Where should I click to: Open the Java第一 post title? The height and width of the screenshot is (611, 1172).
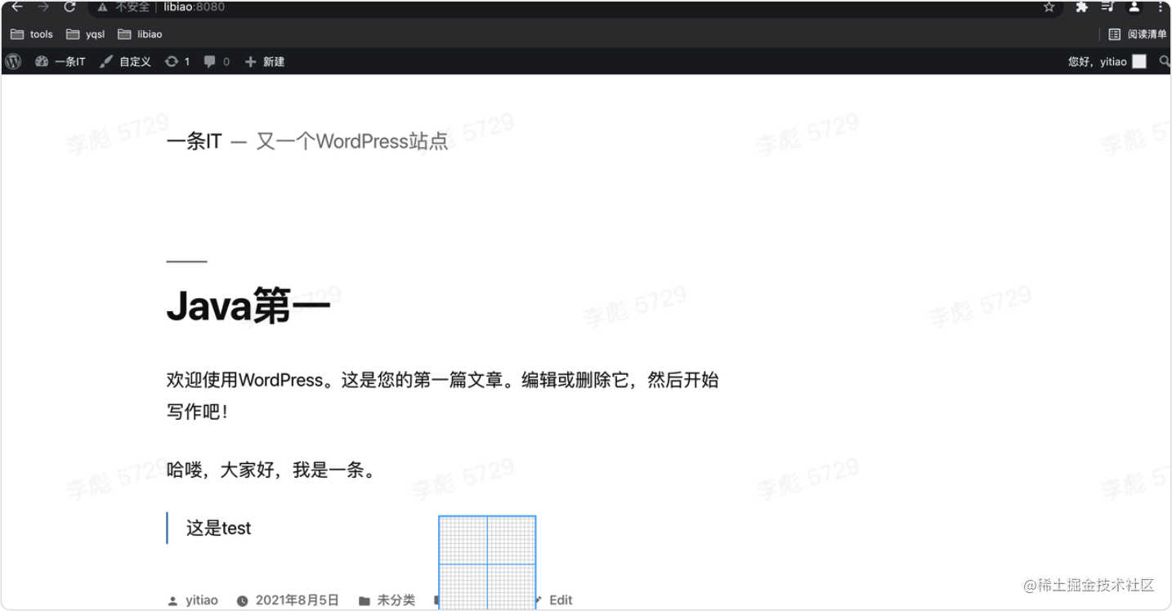[248, 305]
